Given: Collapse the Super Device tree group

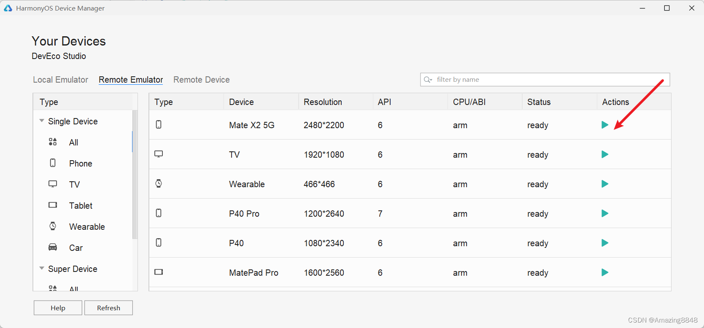Looking at the screenshot, I should pyautogui.click(x=42, y=268).
